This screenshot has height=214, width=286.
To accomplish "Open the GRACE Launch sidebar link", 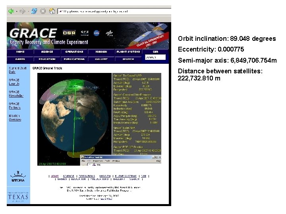I will (x=14, y=82).
